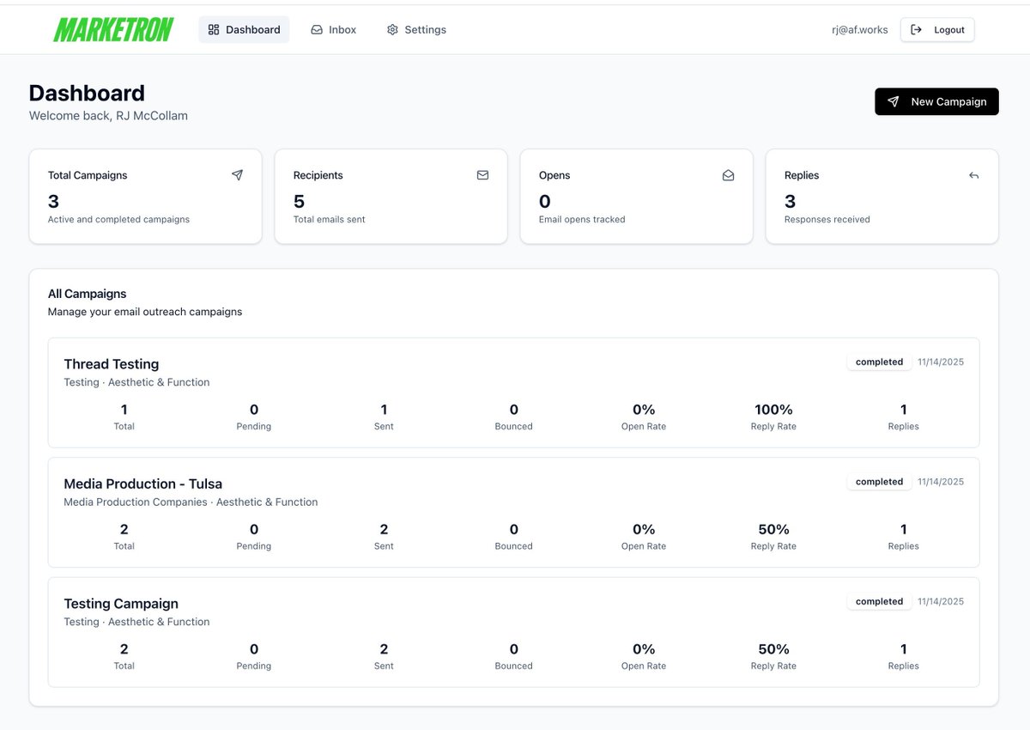Viewport: 1030px width, 730px height.
Task: Click "Active and completed campaigns" caption
Action: point(118,219)
